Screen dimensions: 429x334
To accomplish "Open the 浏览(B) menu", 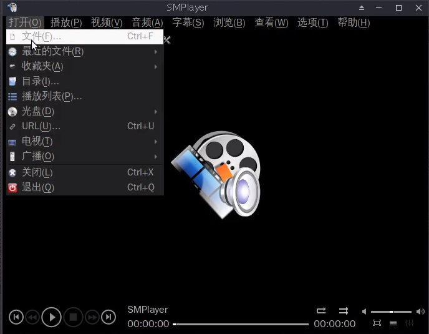I will click(x=229, y=22).
